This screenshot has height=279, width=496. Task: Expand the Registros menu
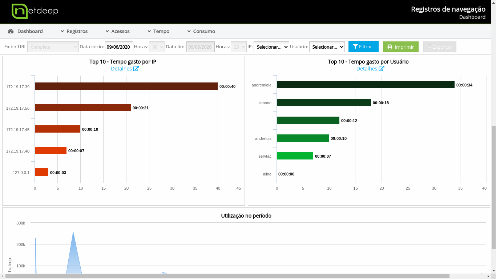[74, 31]
